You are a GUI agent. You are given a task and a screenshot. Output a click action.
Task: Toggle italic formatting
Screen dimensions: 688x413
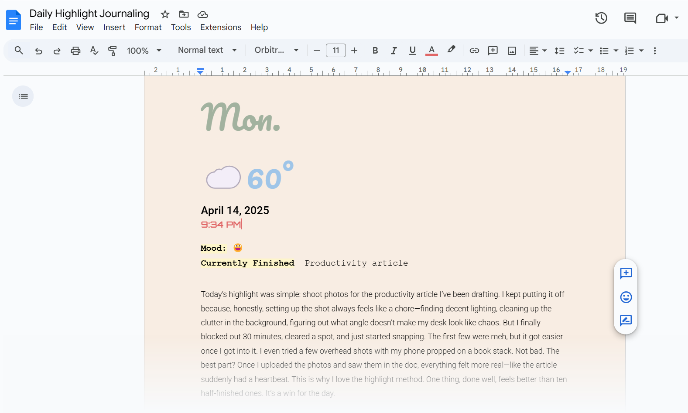tap(394, 51)
